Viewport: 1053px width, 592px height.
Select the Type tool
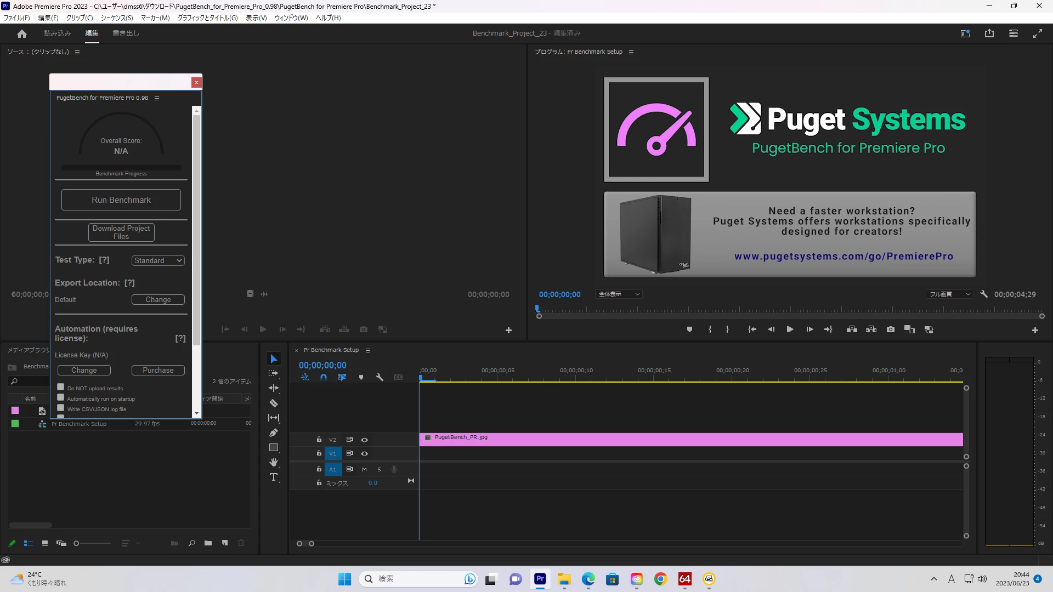[274, 477]
